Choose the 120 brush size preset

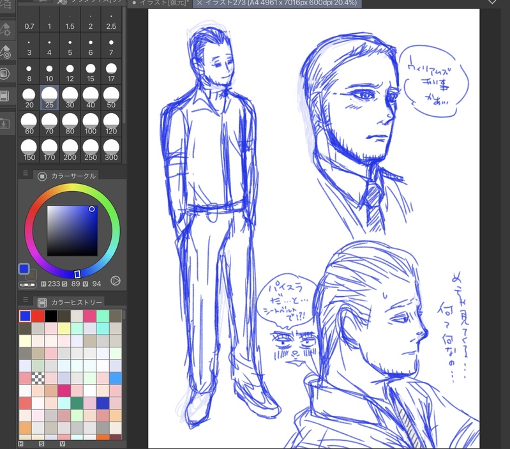111,124
